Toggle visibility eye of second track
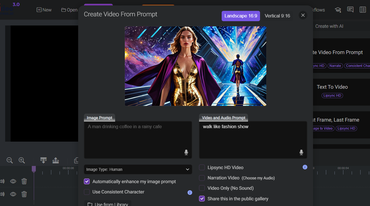 pyautogui.click(x=13, y=194)
